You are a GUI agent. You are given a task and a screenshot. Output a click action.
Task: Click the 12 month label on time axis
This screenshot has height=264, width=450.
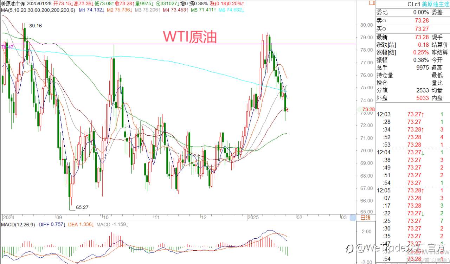204,218
